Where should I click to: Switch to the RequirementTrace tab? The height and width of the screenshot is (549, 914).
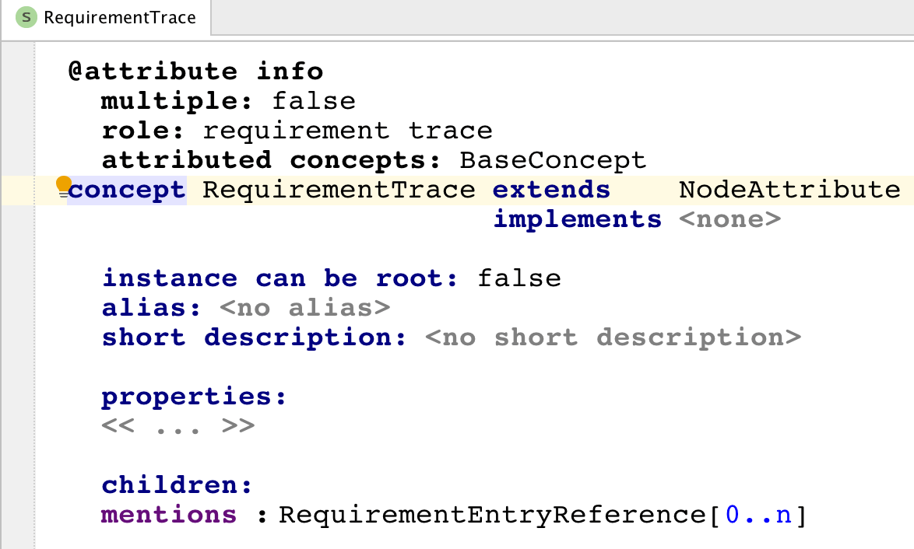point(119,17)
